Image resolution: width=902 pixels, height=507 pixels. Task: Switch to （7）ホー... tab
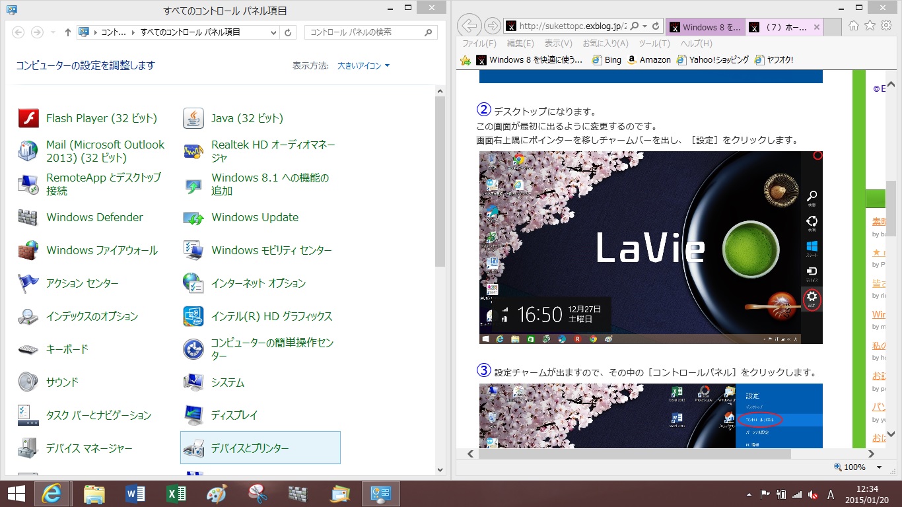[784, 27]
